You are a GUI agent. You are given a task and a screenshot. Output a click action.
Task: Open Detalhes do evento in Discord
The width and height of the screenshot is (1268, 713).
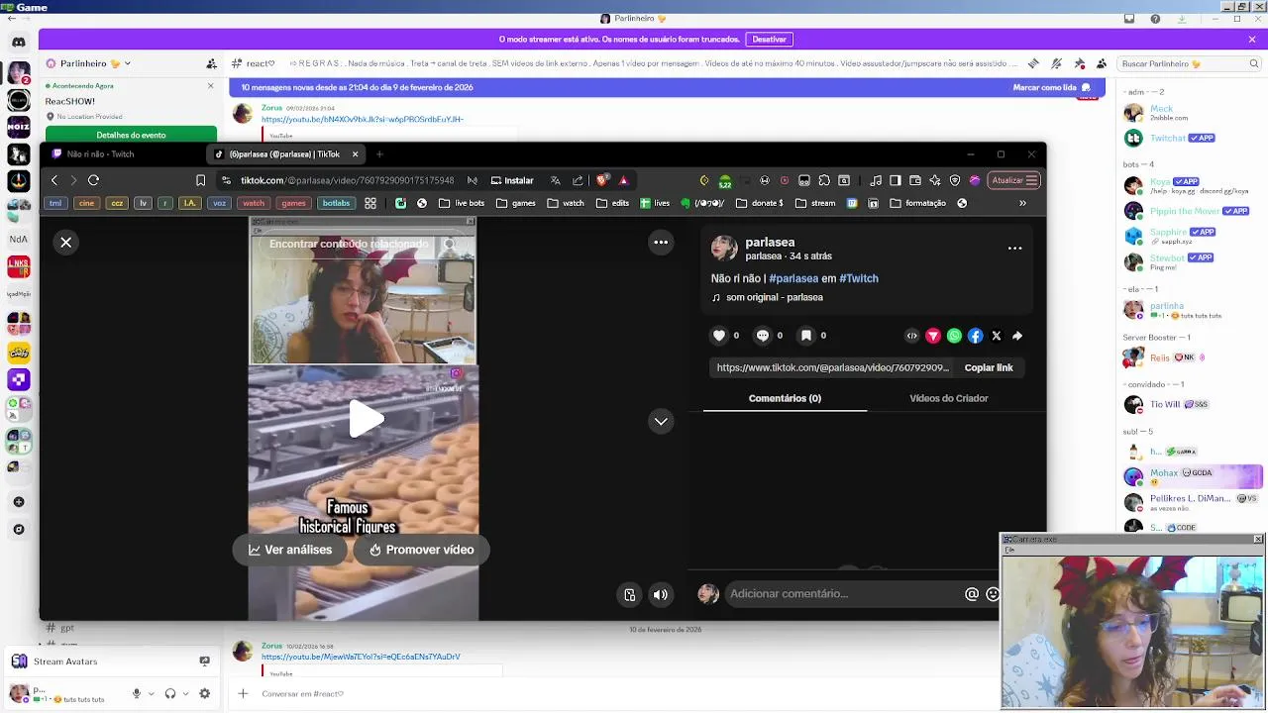[131, 135]
